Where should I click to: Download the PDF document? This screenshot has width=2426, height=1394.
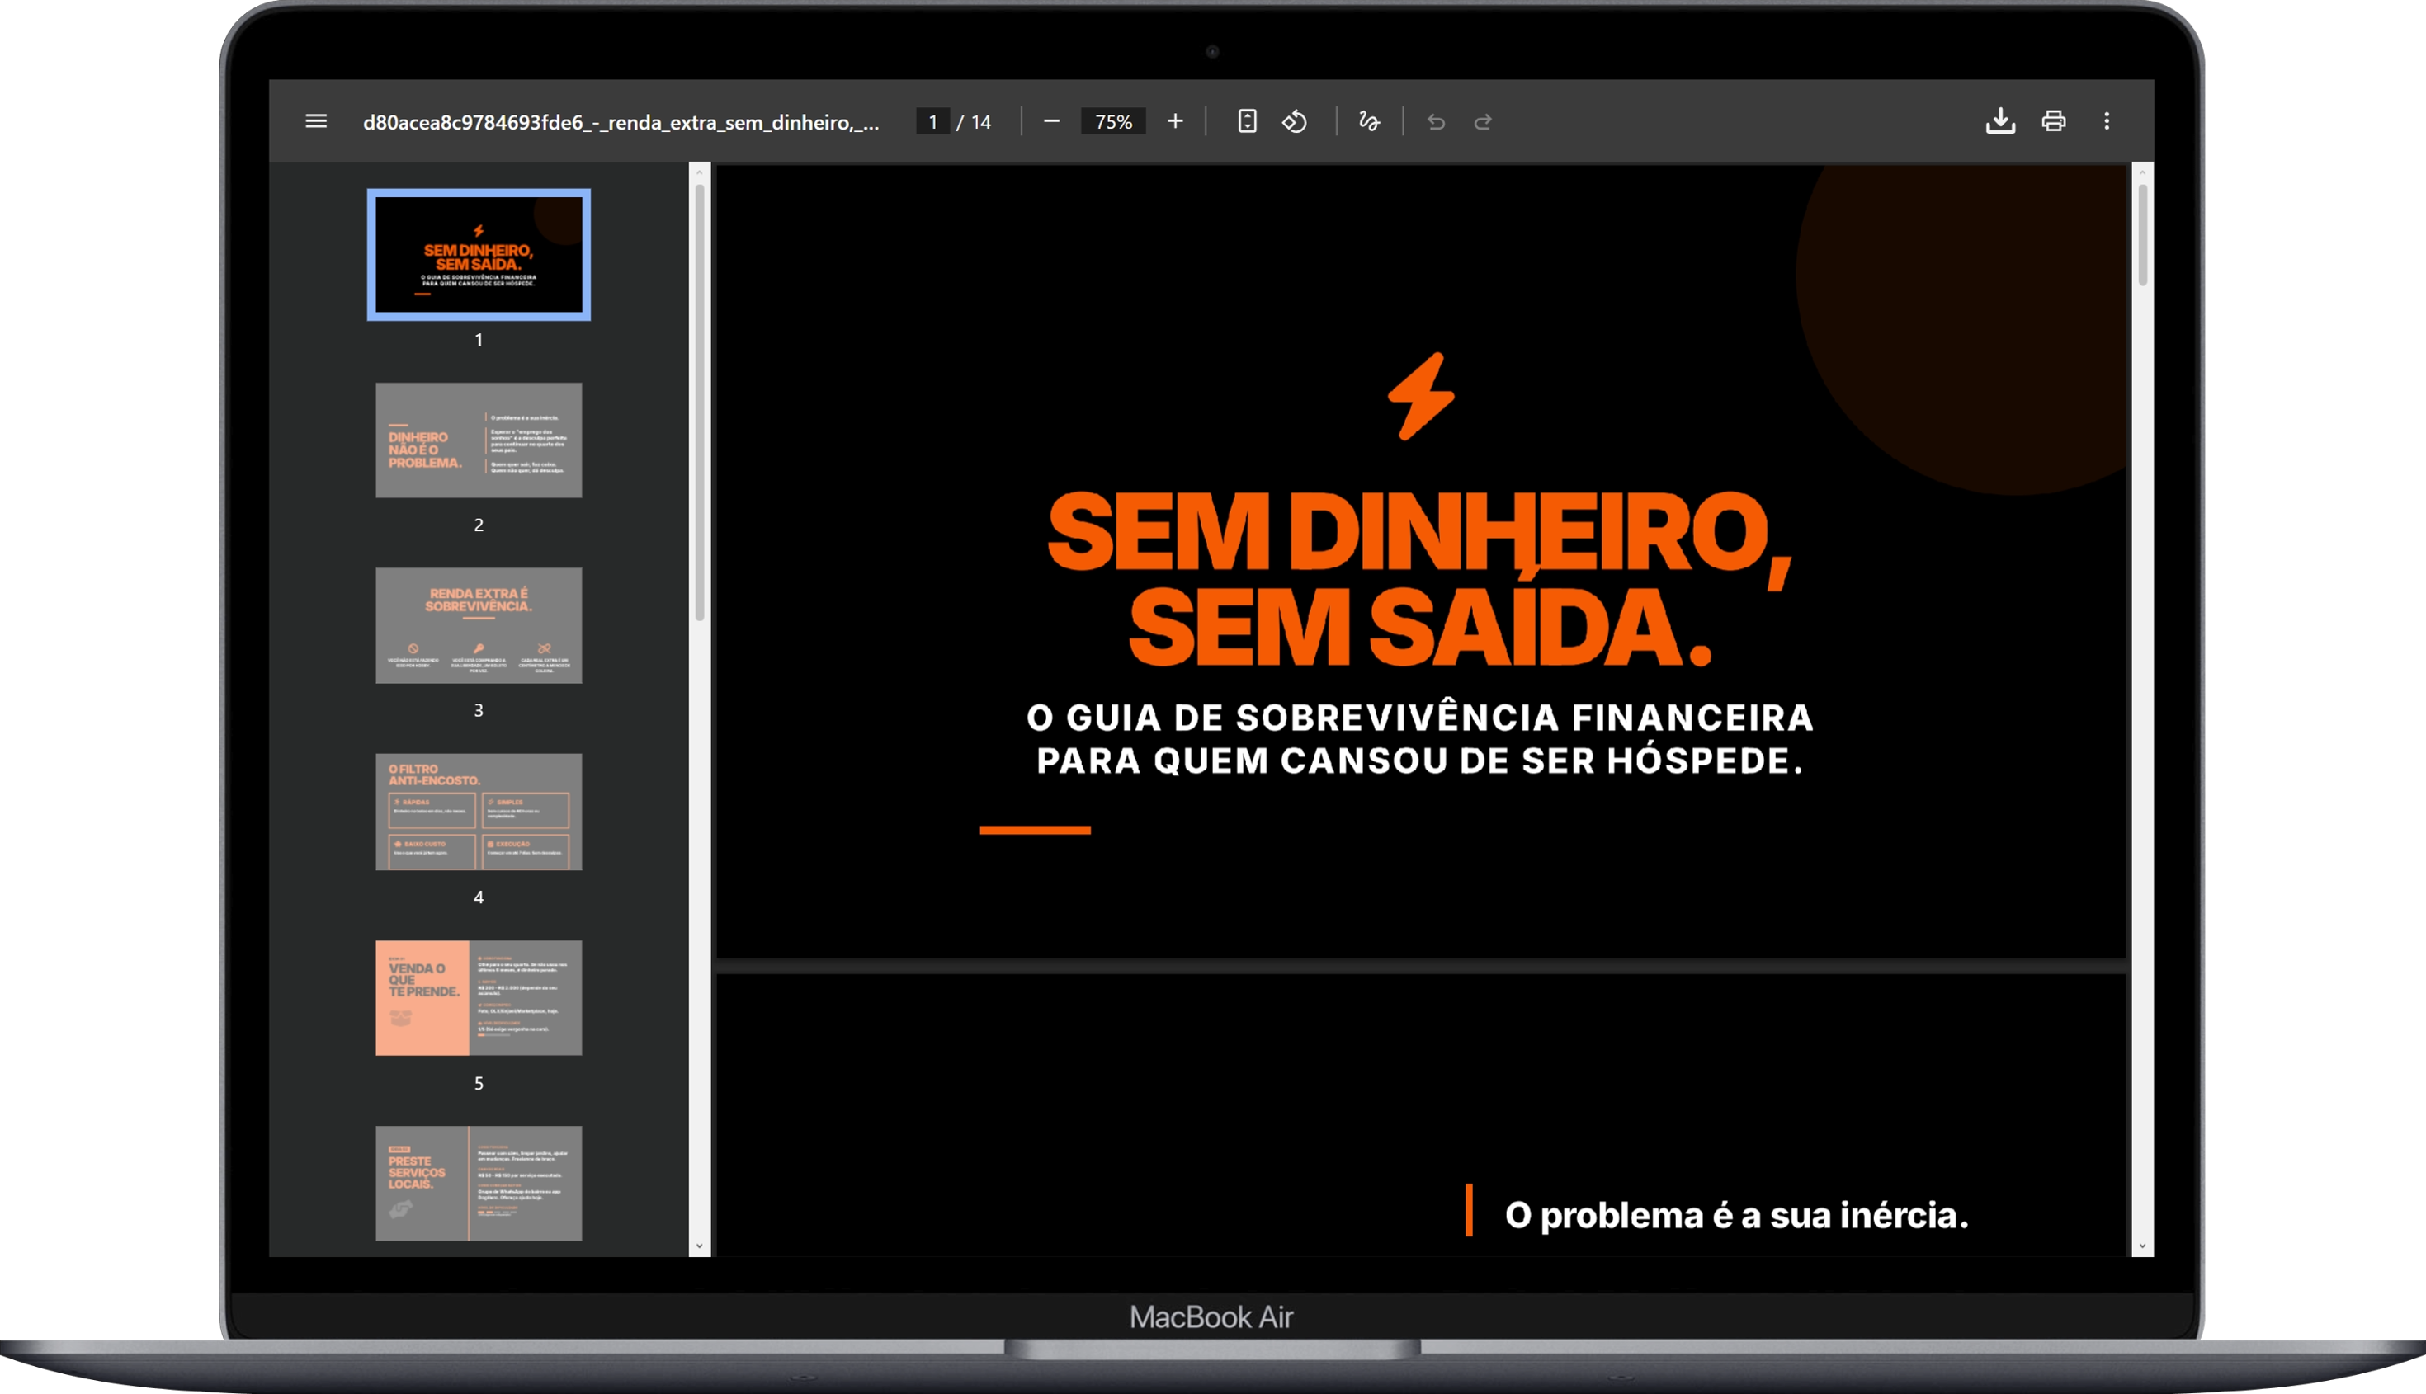(x=1999, y=120)
